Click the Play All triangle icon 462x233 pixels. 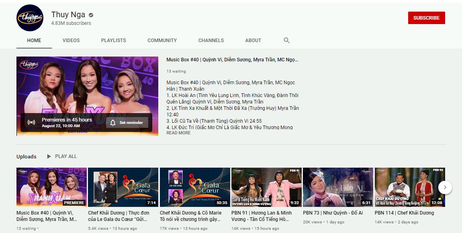(49, 156)
